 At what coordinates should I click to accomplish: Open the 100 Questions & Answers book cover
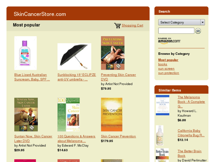[x=69, y=114]
